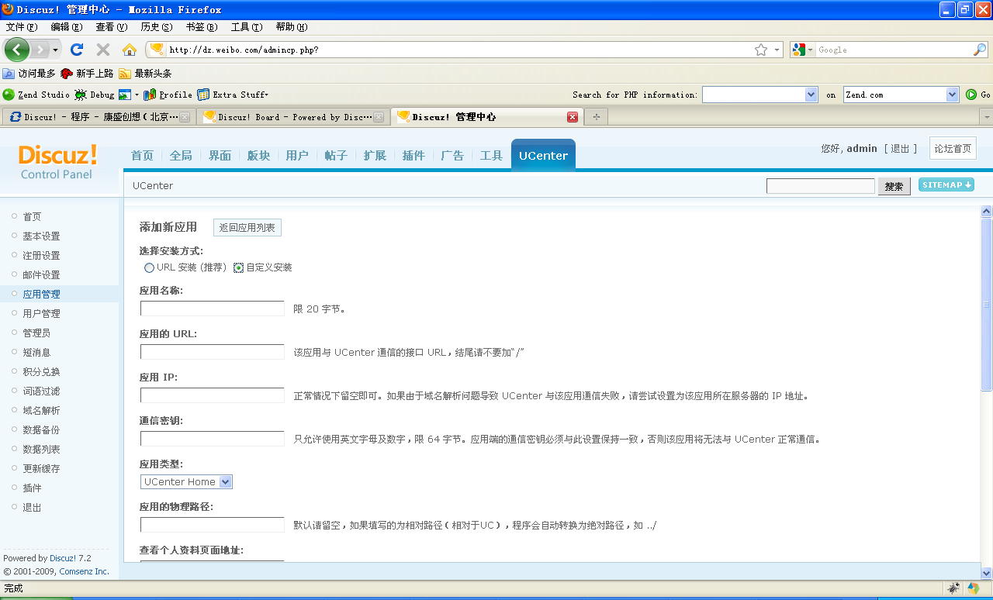
Task: Click the 返回应用列表 button
Action: coord(247,227)
